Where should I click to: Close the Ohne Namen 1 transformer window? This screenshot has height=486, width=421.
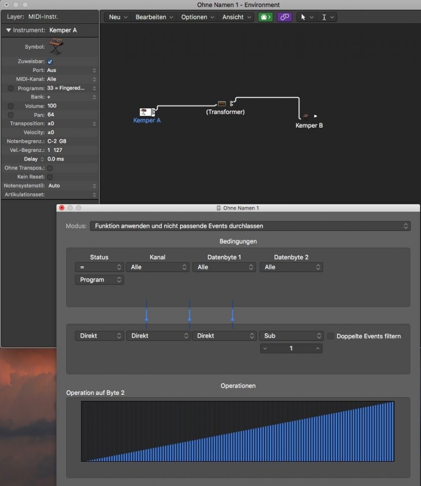(x=62, y=208)
